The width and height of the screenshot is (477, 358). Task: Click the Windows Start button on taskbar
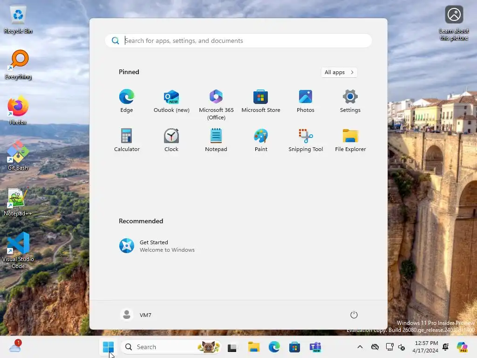(x=108, y=347)
